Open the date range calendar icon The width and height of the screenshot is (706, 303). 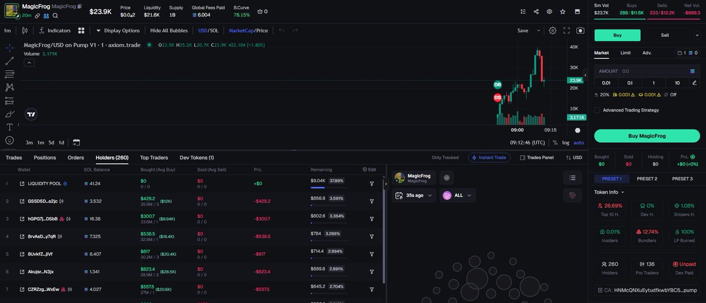(76, 142)
